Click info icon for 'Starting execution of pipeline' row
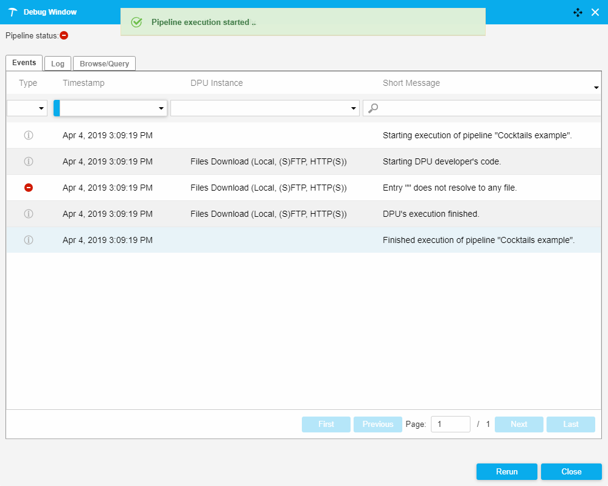 pos(28,135)
